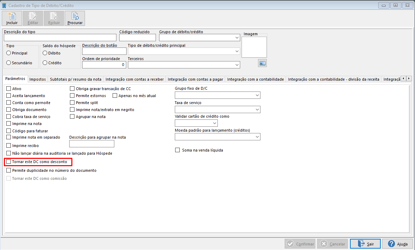Switch to the Parâmetros tab
The width and height of the screenshot is (415, 250).
[15, 79]
